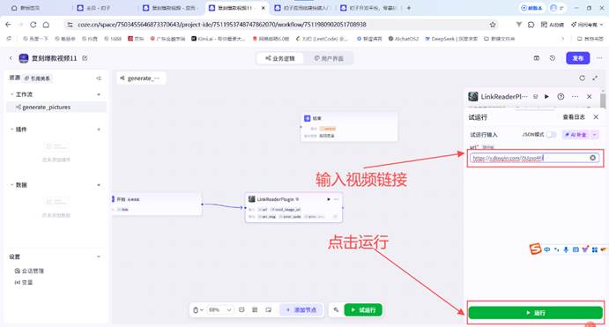The height and width of the screenshot is (327, 609).
Task: Close the LinkReaderPlugin configuration panel
Action: tap(590, 97)
